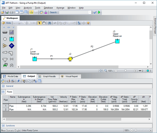
Task: Select the Check Valve junction tool
Action: pos(12,65)
